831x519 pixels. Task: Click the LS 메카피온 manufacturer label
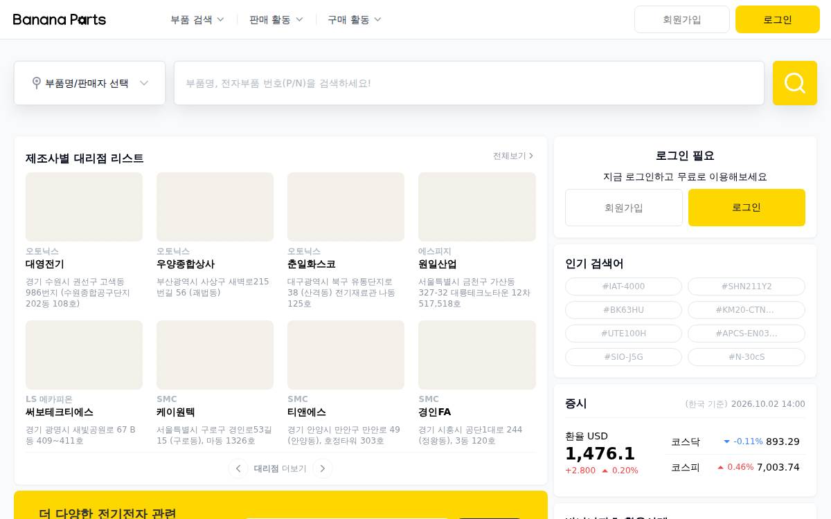coord(49,399)
